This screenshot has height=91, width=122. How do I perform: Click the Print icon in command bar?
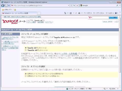coord(79,13)
